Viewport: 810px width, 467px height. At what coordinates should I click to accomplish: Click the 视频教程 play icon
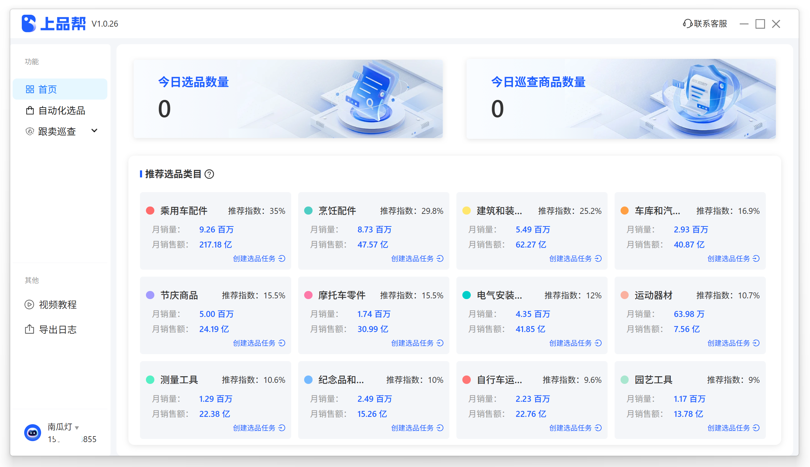coord(29,304)
